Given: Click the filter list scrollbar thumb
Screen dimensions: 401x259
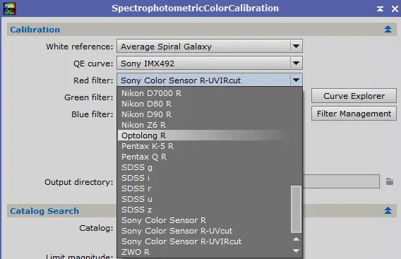Looking at the screenshot, I should click(x=296, y=209).
